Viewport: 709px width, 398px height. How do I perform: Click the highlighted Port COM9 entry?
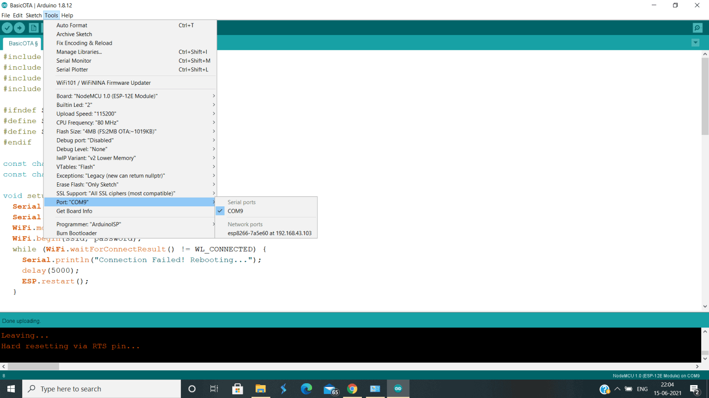tap(130, 202)
